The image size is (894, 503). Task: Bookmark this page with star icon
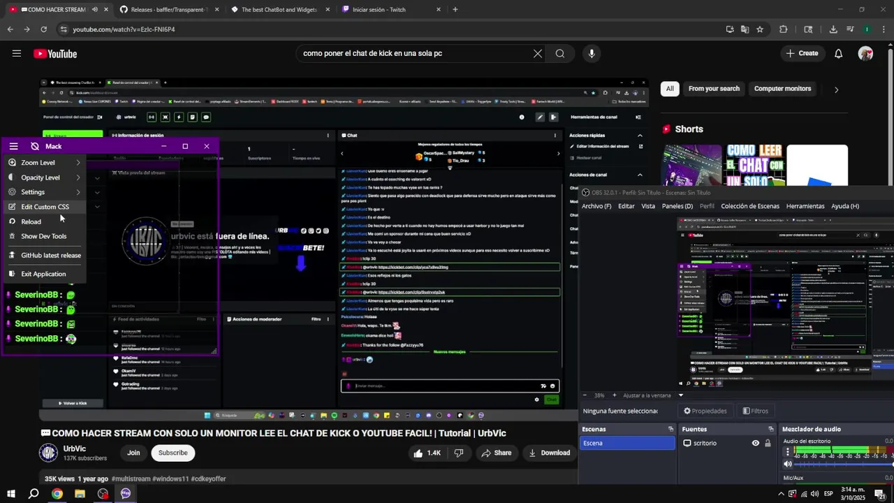[x=760, y=29]
